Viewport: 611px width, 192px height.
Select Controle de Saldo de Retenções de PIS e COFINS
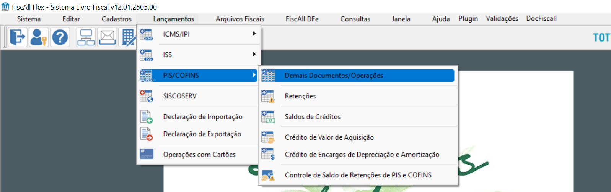[x=358, y=175]
